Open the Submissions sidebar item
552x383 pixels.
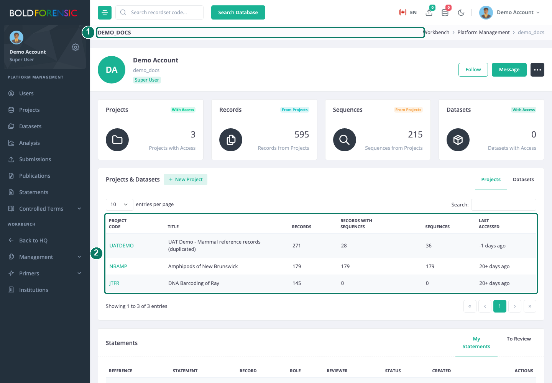click(x=45, y=159)
